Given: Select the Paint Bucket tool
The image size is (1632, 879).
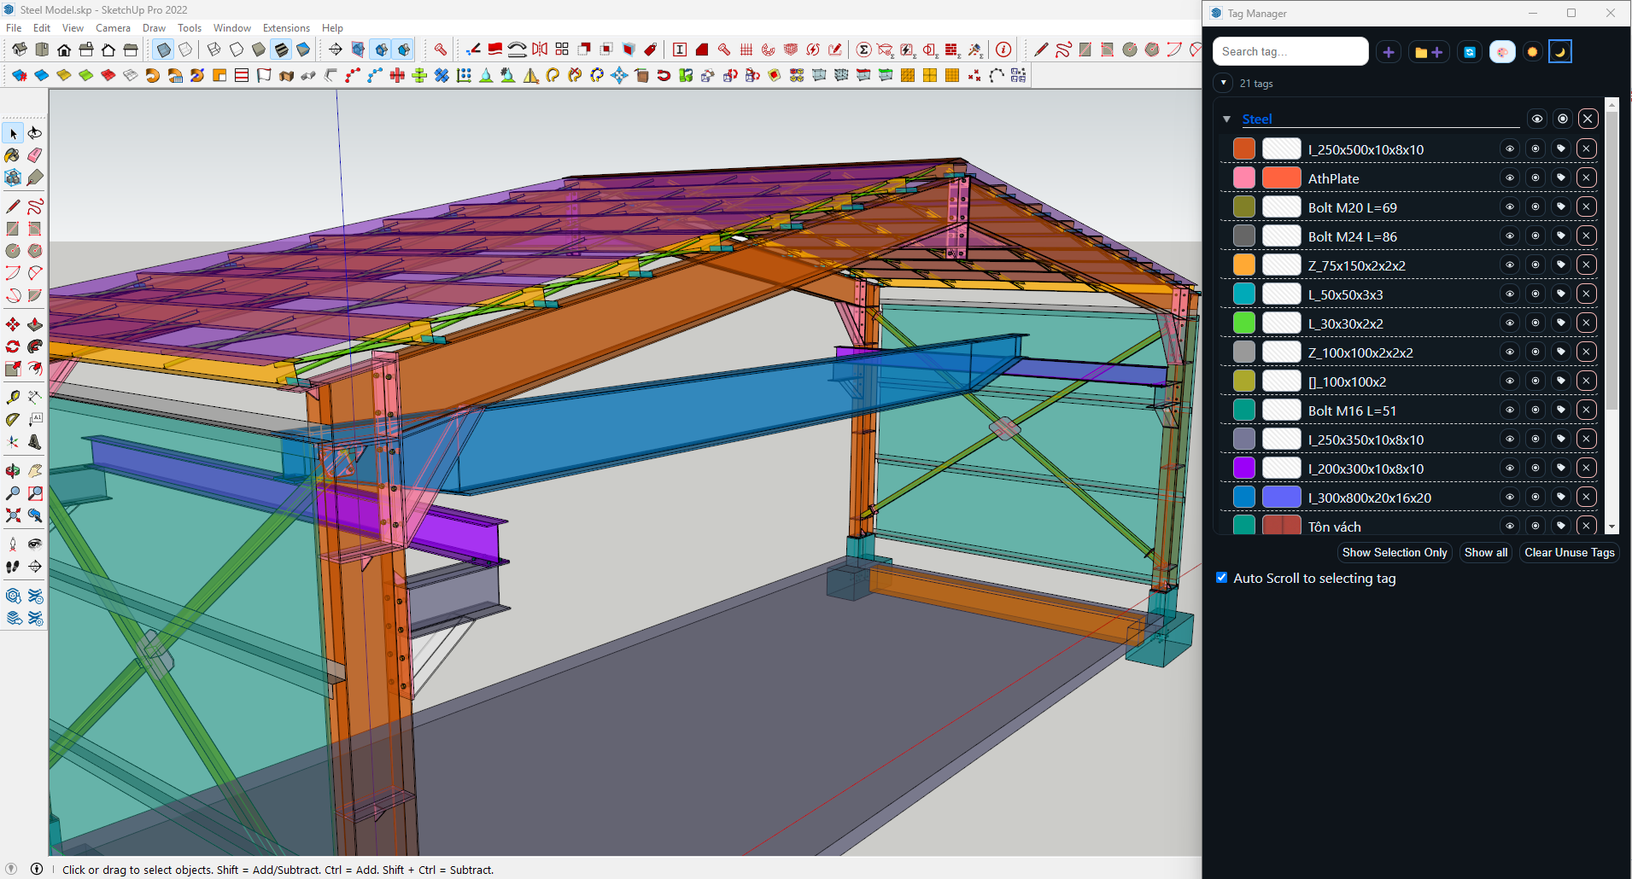Looking at the screenshot, I should [12, 155].
